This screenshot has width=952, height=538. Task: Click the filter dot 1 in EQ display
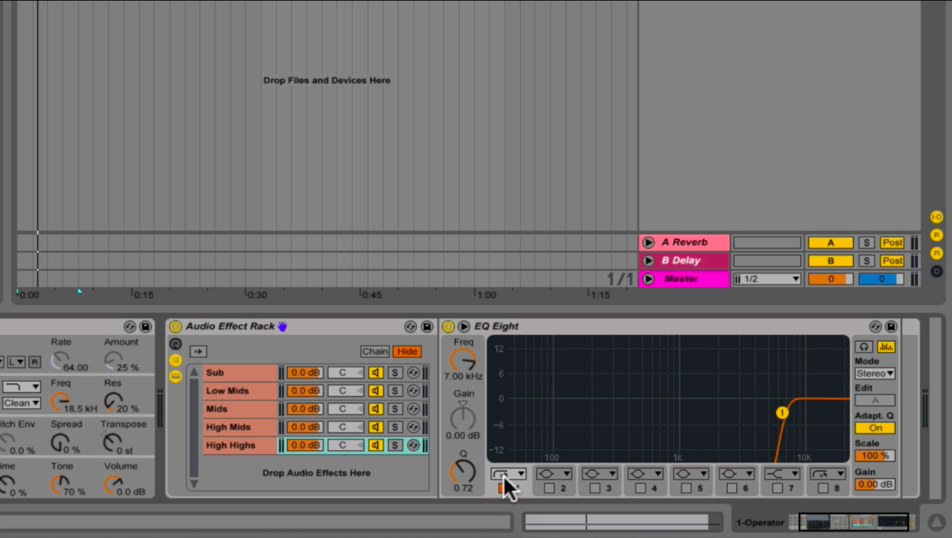[782, 412]
